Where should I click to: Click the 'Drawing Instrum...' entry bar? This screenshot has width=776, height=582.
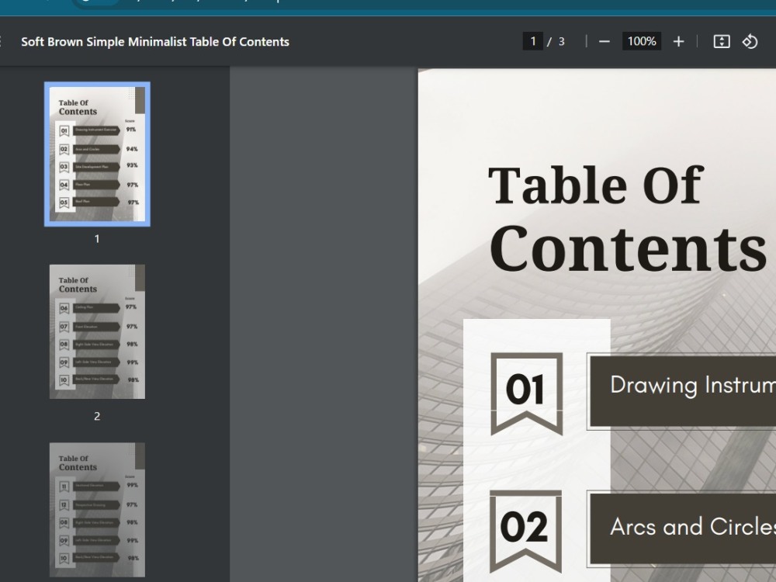coord(683,391)
